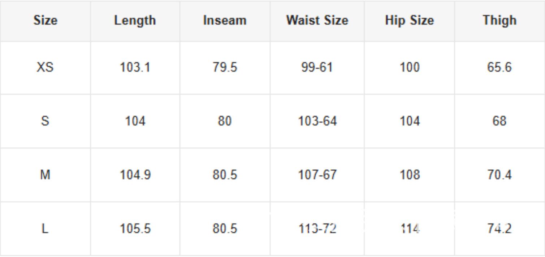This screenshot has height=257, width=545.
Task: Click waist size value 103-64
Action: (x=317, y=121)
